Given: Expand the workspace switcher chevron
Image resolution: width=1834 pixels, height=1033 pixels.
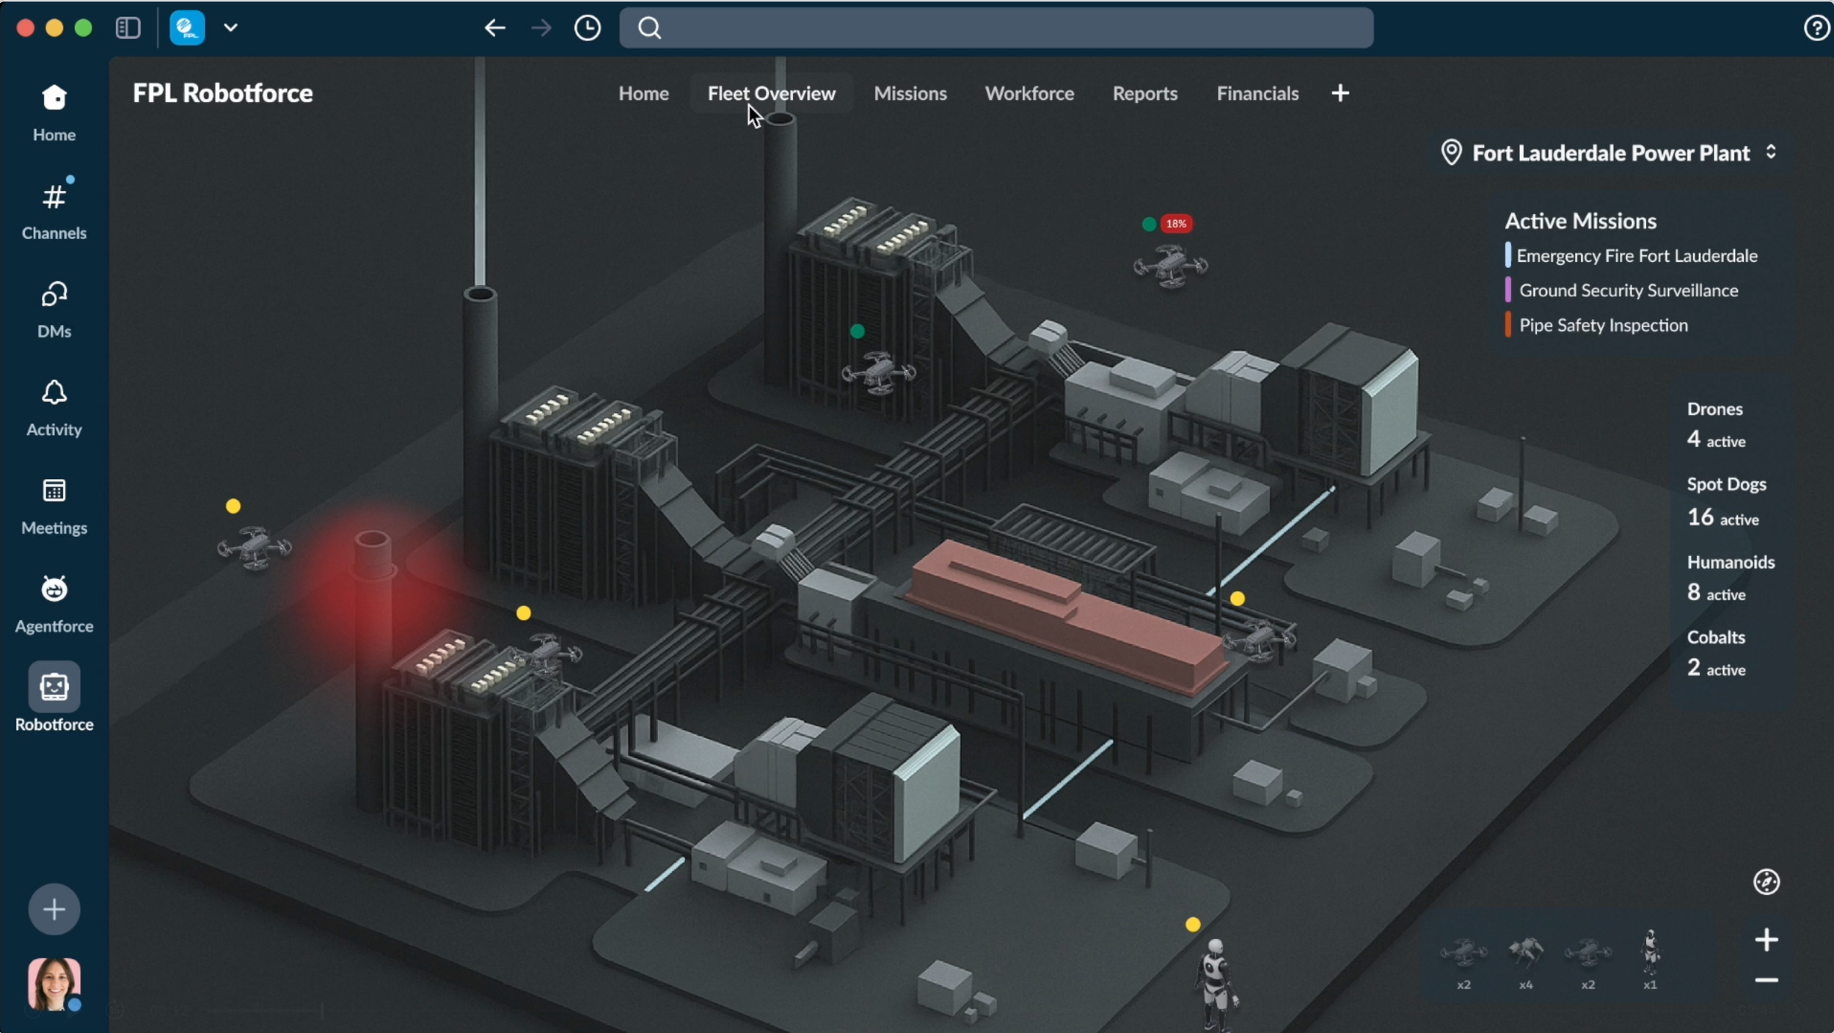Looking at the screenshot, I should point(231,28).
